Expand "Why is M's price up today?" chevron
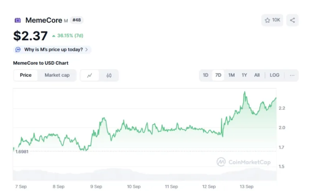 86,49
